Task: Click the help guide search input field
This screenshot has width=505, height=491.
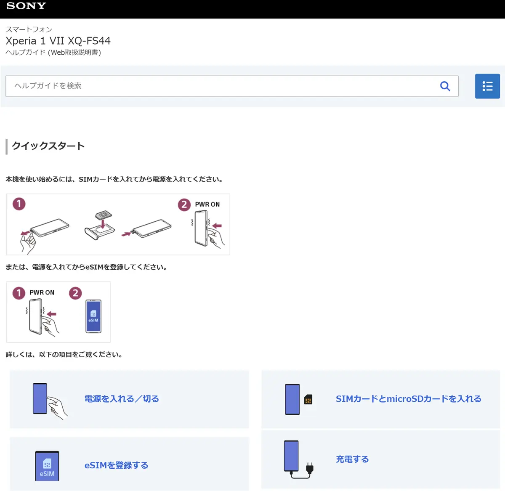Action: 232,86
